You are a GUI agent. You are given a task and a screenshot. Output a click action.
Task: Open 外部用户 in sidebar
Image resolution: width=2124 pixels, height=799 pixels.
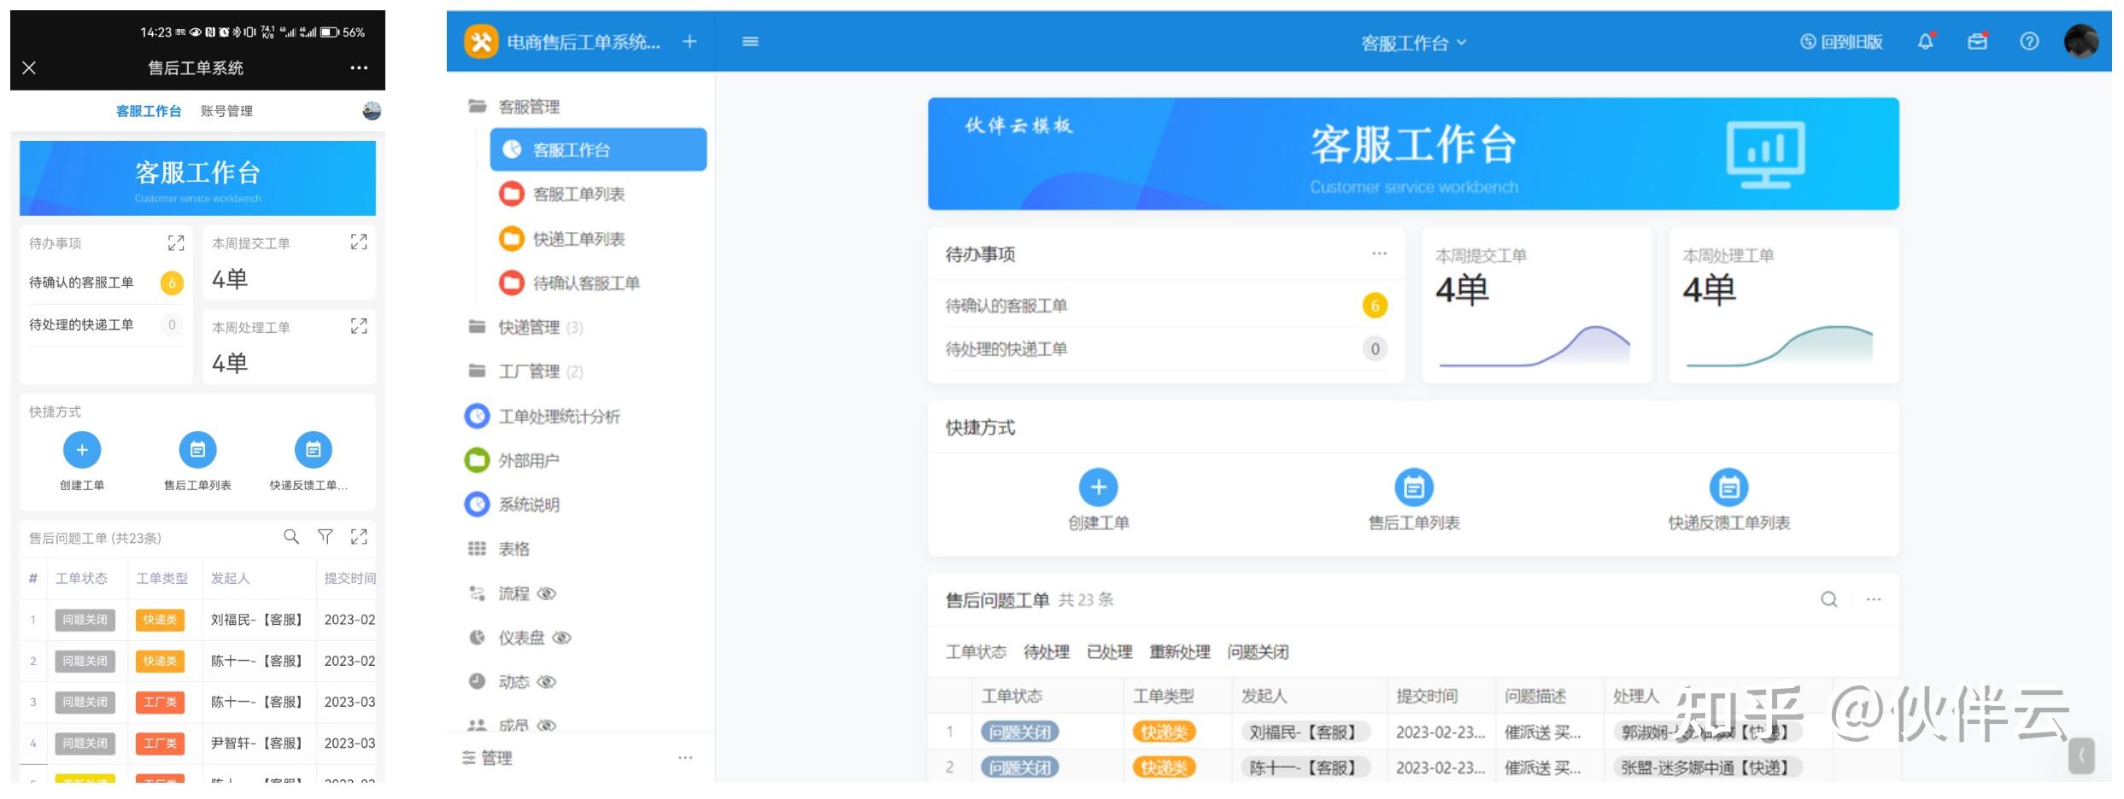tap(513, 460)
